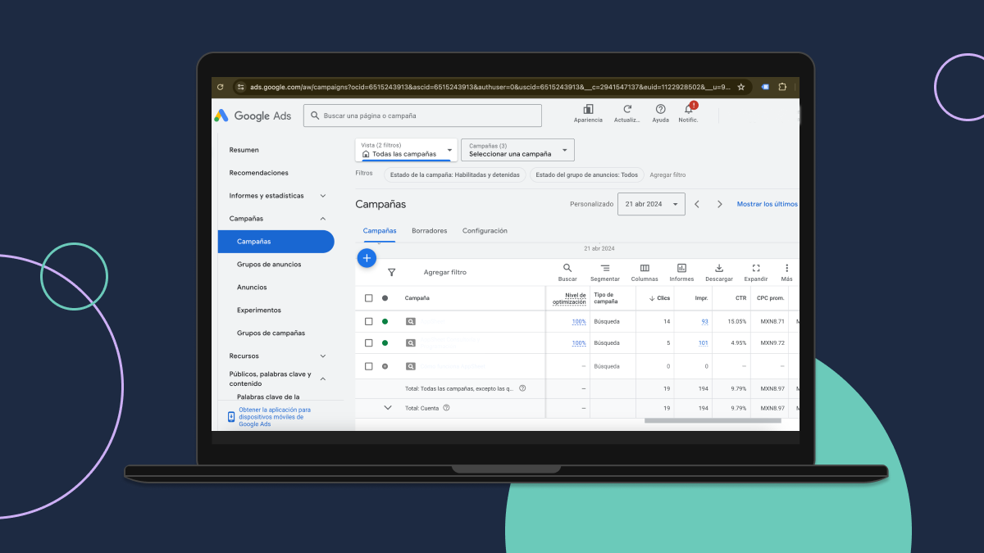
Task: Click the Descargar download tool
Action: pos(719,272)
